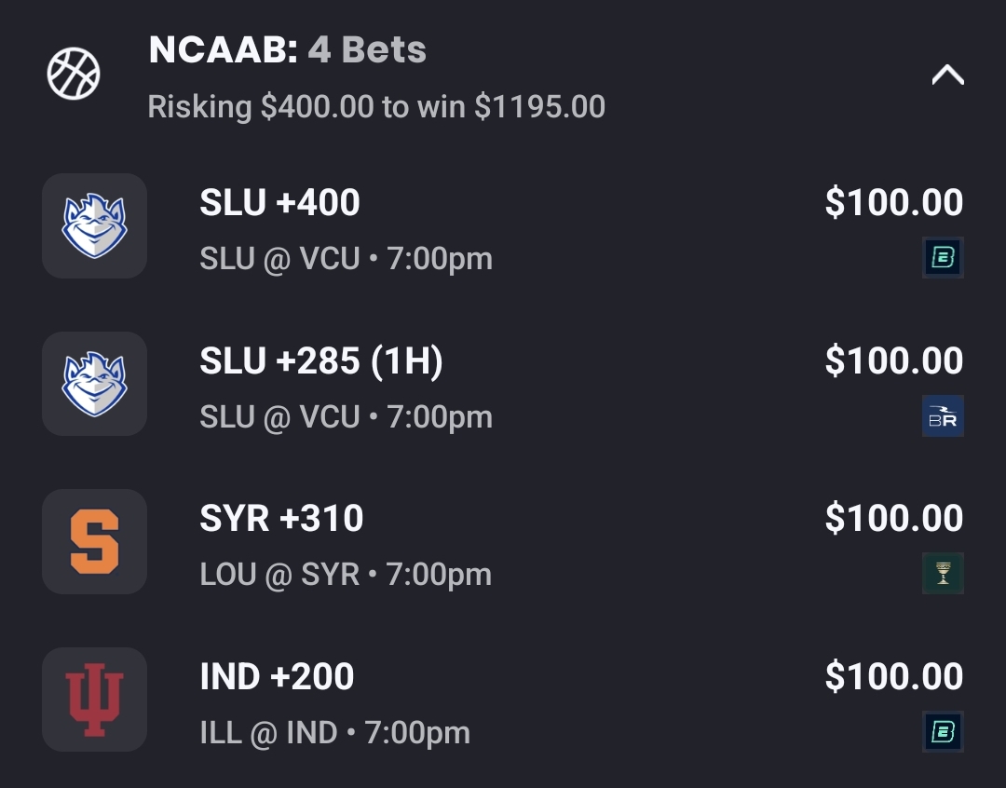The image size is (1006, 788).
Task: Click the NCAAB: 4 Bets header
Action: 287,50
